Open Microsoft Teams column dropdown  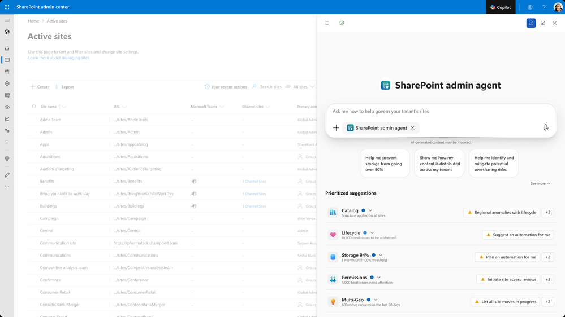point(222,107)
